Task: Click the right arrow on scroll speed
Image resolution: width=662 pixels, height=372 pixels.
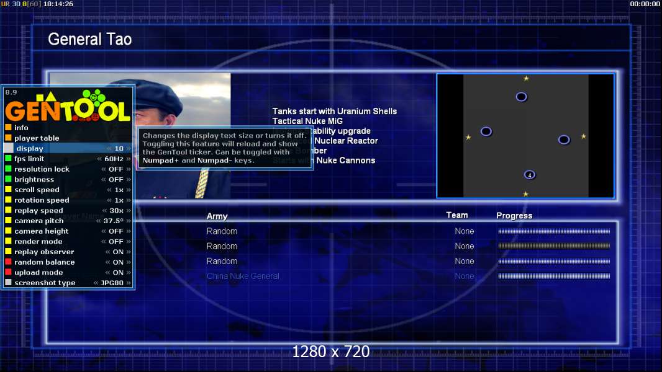Action: click(x=129, y=190)
